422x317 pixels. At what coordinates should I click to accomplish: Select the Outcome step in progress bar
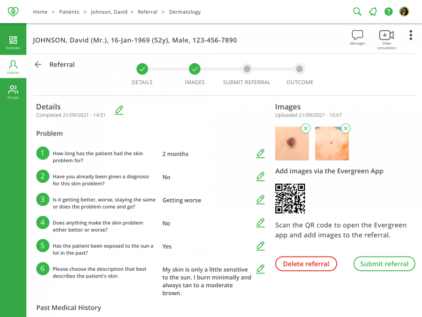tap(299, 69)
